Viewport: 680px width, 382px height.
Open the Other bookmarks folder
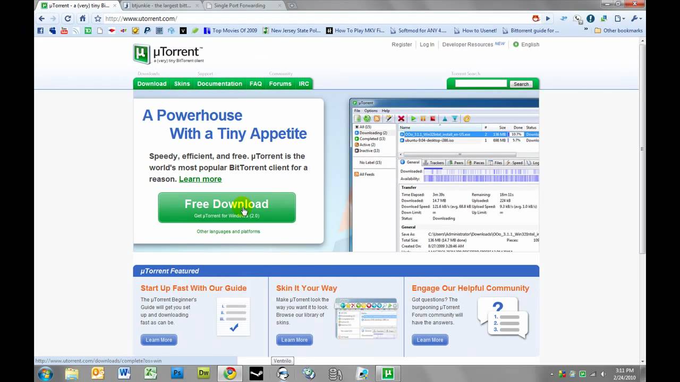point(619,31)
